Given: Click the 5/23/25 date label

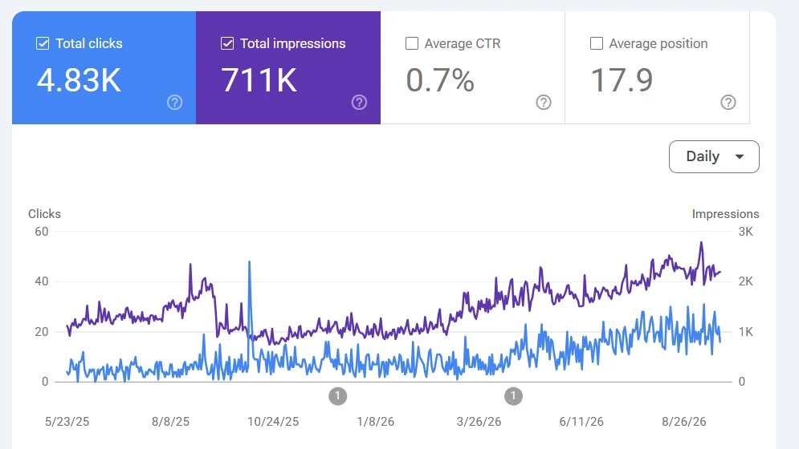Looking at the screenshot, I should coord(67,422).
